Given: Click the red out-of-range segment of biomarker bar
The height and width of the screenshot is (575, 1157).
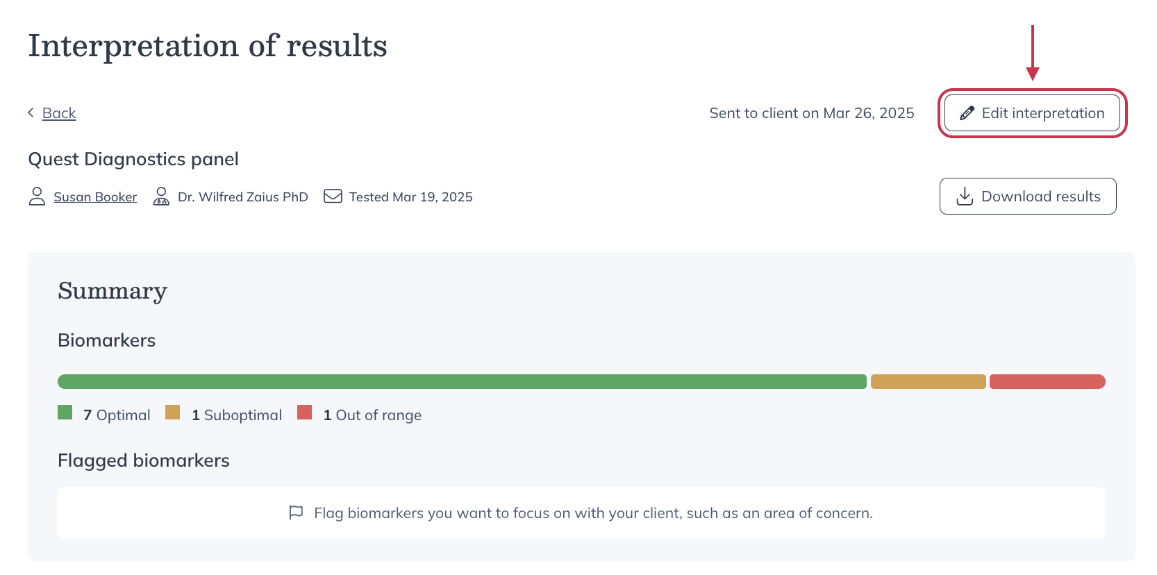Looking at the screenshot, I should pyautogui.click(x=1047, y=381).
